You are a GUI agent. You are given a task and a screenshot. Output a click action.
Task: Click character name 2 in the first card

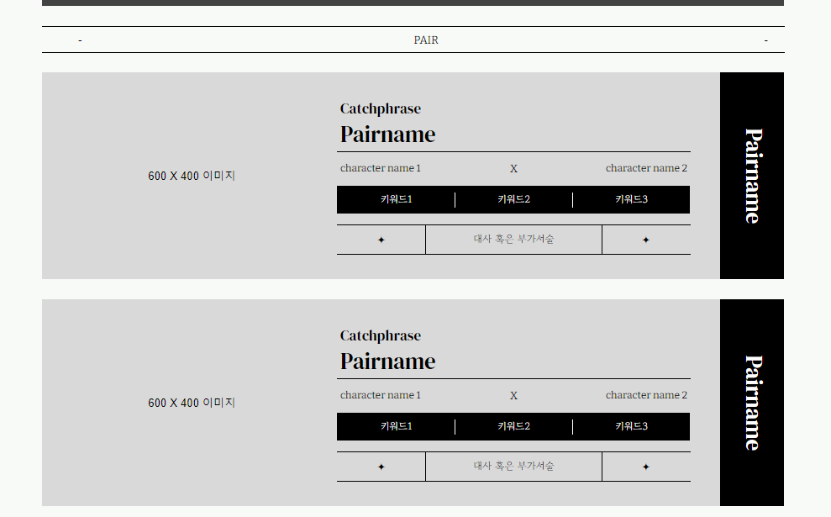(646, 168)
